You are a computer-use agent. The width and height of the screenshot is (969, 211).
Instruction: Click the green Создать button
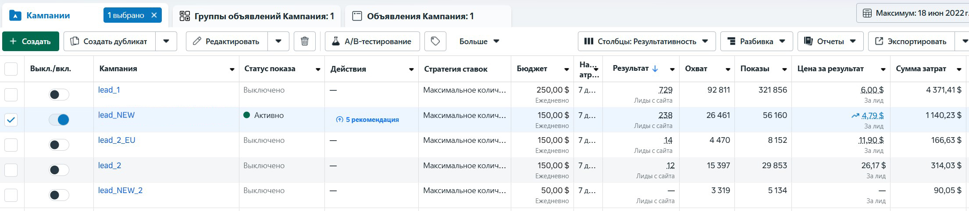tap(31, 42)
